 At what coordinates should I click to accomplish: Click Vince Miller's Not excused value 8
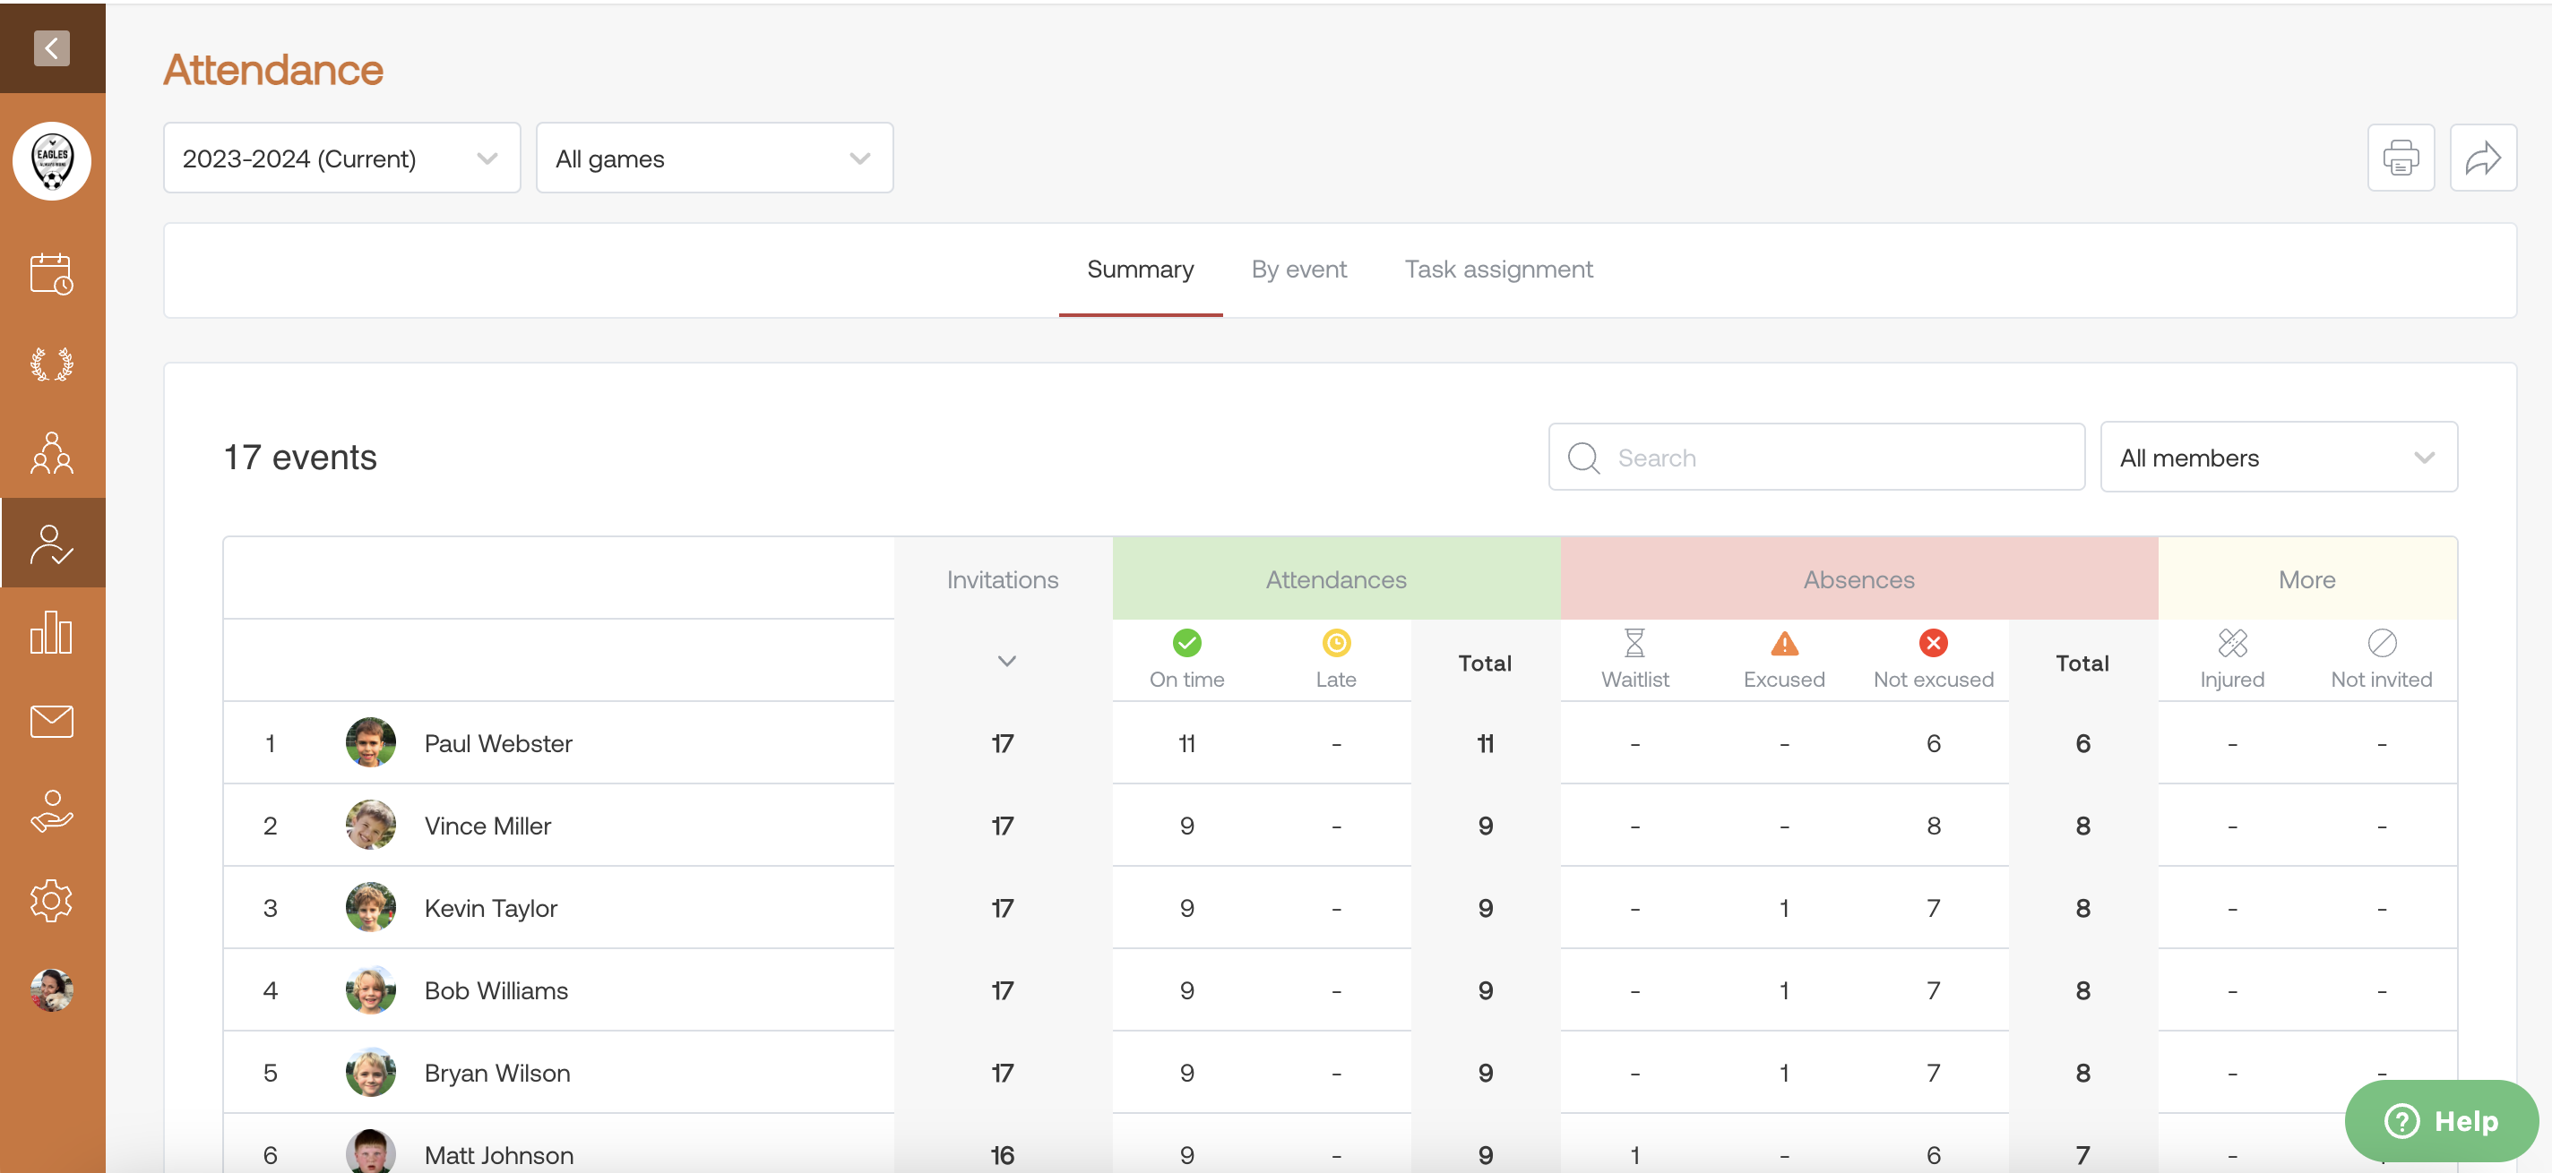pyautogui.click(x=1933, y=826)
